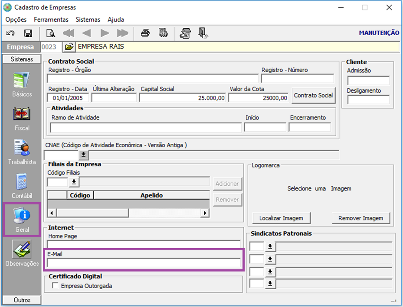The width and height of the screenshot is (403, 307).
Task: Go to the next record arrow
Action: (x=105, y=33)
